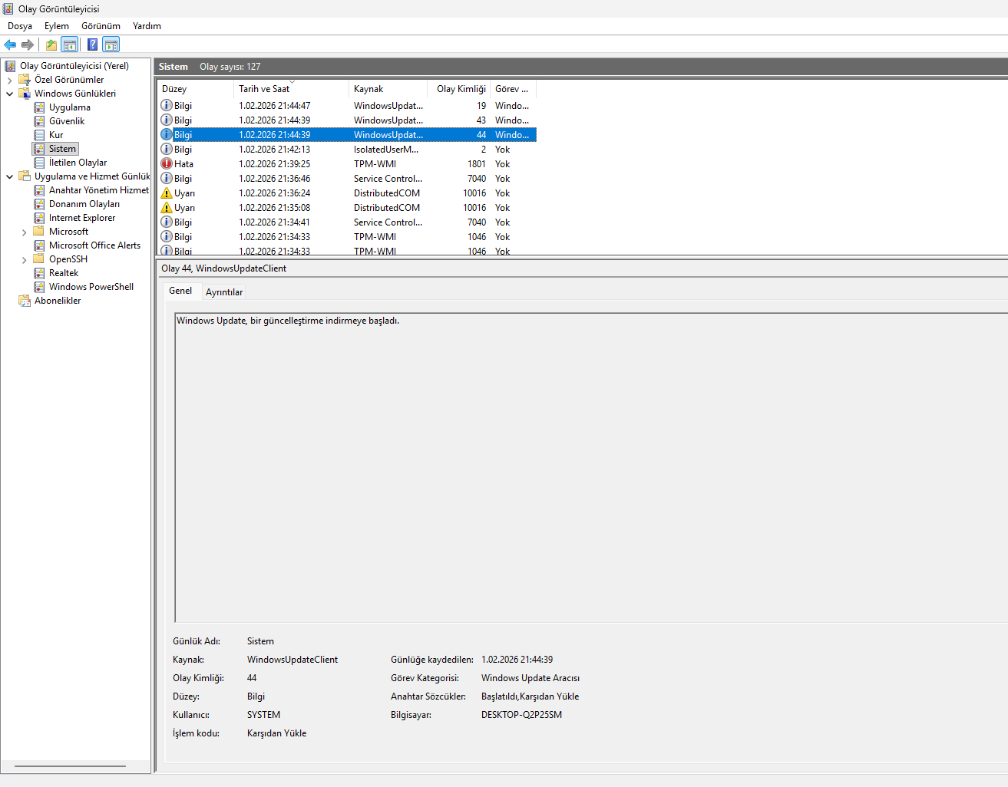1008x787 pixels.
Task: Click the Anahtar Yönetim Hizmeti log icon
Action: point(39,190)
